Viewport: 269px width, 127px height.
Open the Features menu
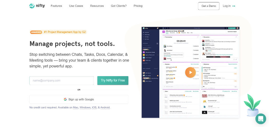point(56,6)
